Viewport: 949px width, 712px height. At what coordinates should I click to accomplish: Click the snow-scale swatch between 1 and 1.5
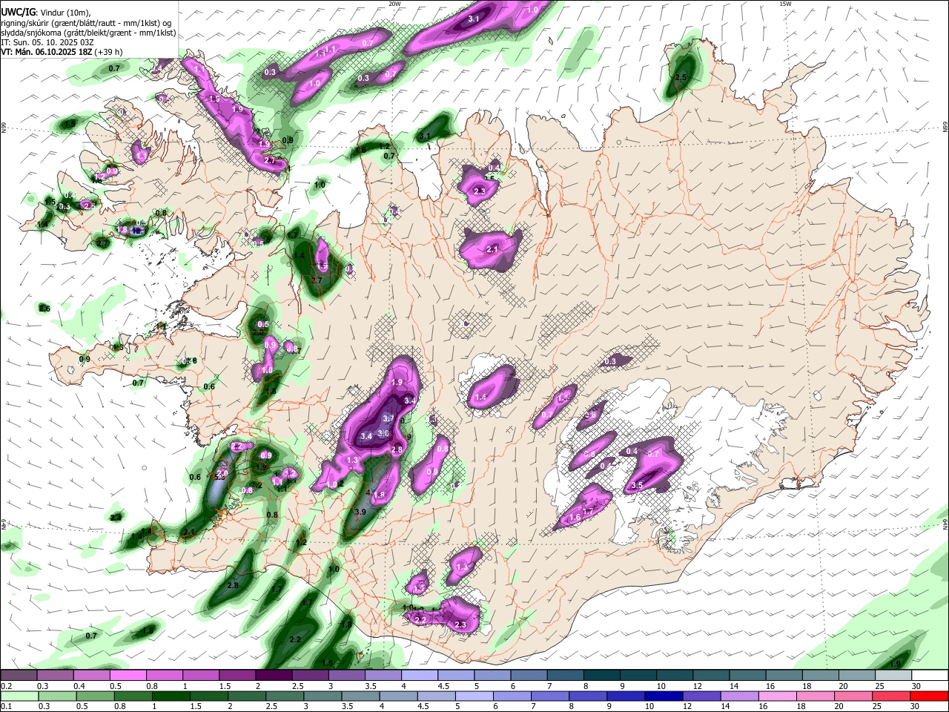201,676
